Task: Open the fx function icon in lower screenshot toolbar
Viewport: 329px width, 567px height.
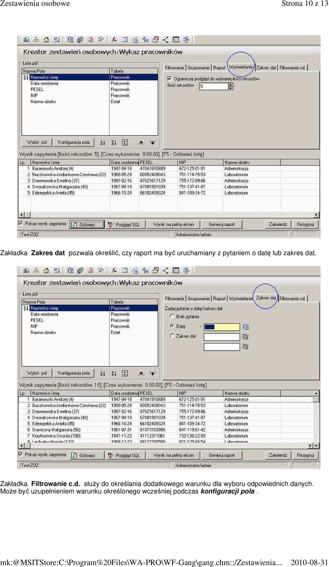Action: click(114, 270)
